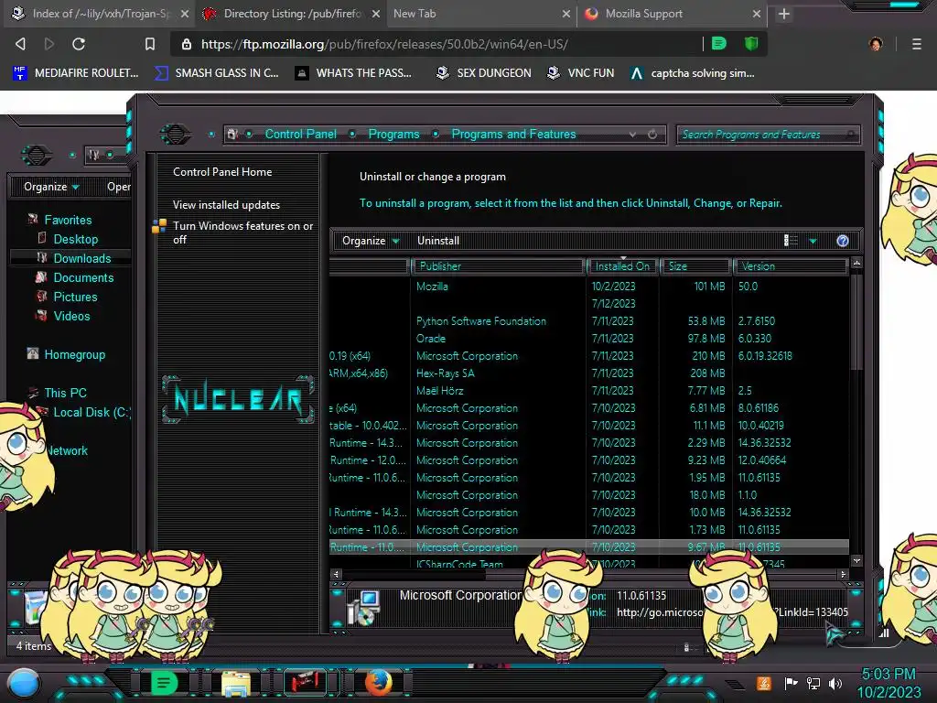Open File Explorer from the taskbar
This screenshot has height=703, width=937.
pos(236,683)
